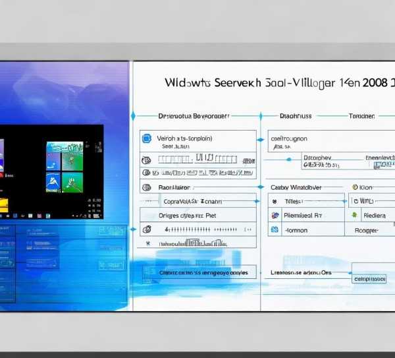Click the Lreaiosnse arjenci Oes label

coord(301,272)
